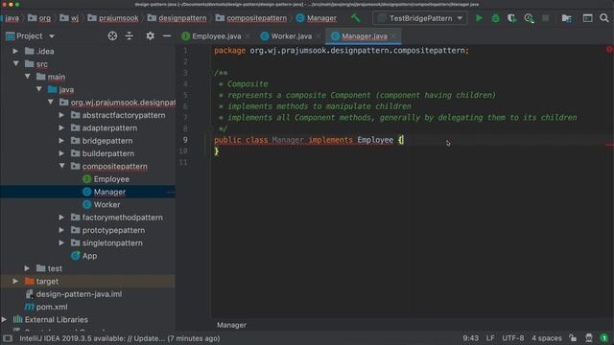The height and width of the screenshot is (345, 614).
Task: Run TestBridgePattern with green play button
Action: (x=479, y=18)
